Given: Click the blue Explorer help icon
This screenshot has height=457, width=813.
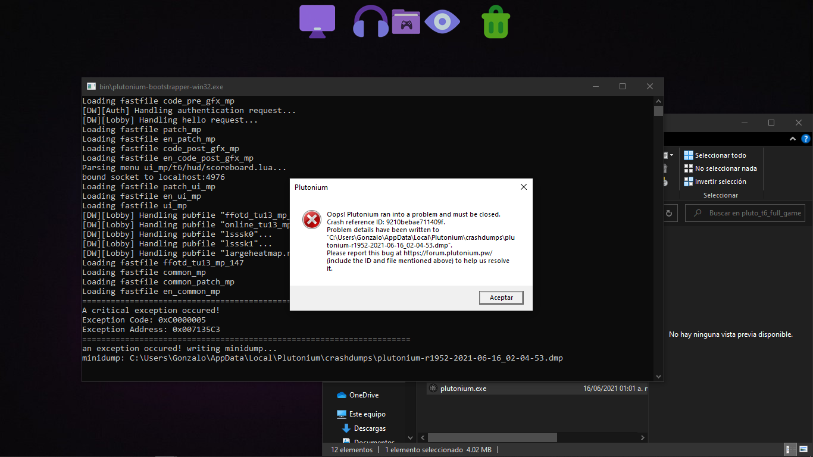Looking at the screenshot, I should tap(806, 139).
